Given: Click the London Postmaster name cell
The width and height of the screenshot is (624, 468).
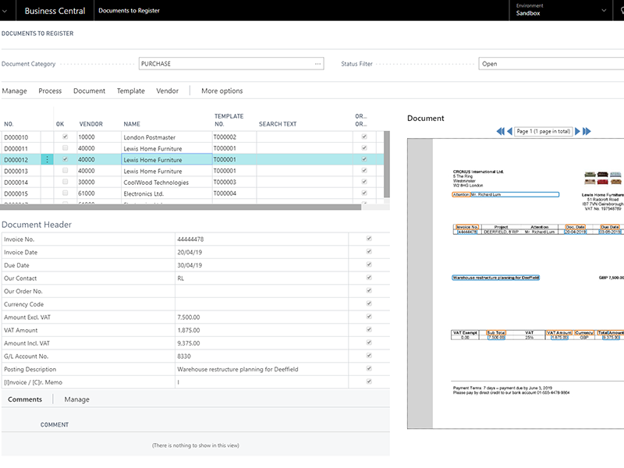Looking at the screenshot, I should (167, 137).
